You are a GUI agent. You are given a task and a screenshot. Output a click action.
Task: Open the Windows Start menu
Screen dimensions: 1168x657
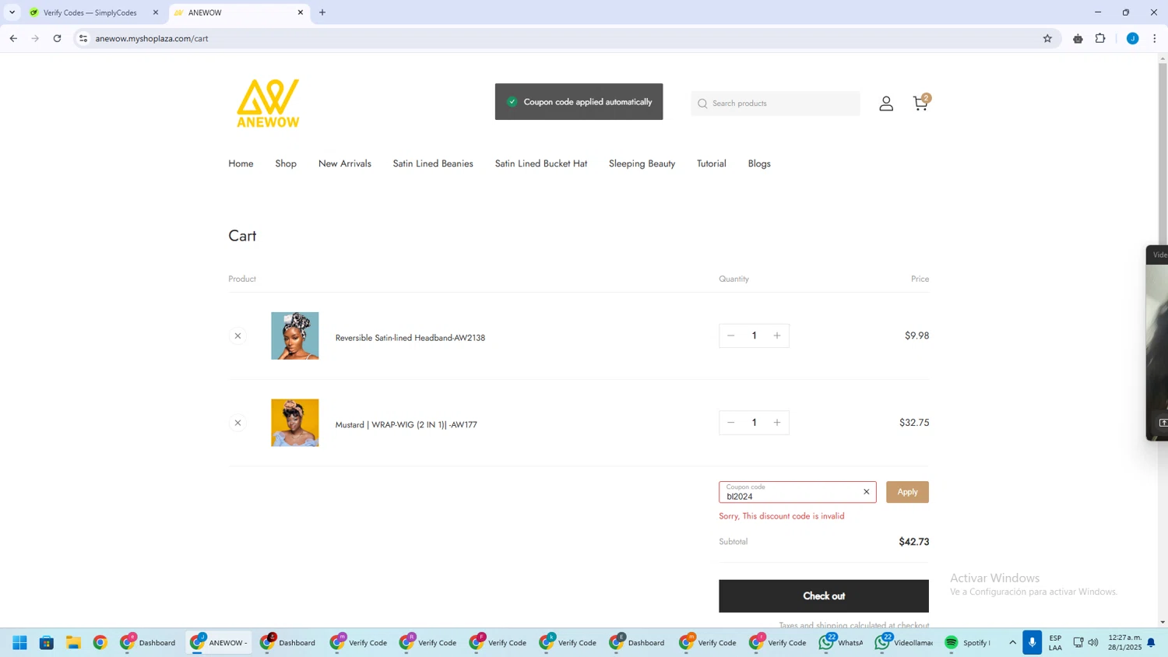(20, 642)
